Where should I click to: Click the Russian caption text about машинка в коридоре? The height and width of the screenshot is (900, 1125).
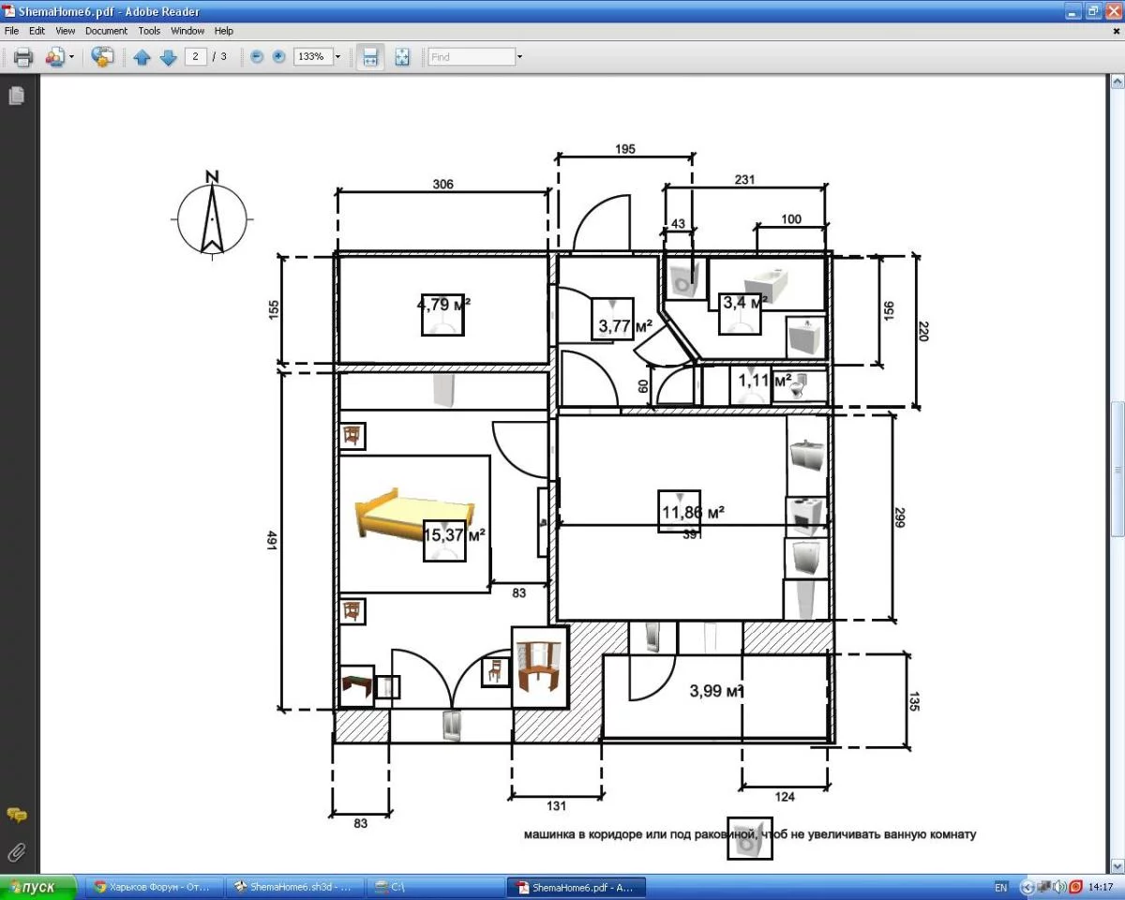click(x=749, y=833)
